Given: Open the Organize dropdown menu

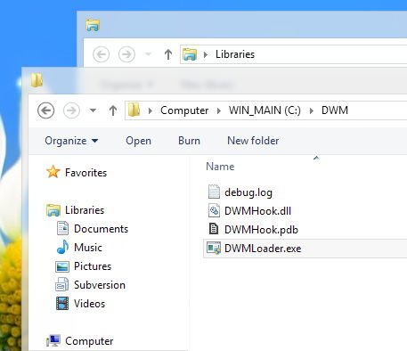Looking at the screenshot, I should (x=71, y=141).
